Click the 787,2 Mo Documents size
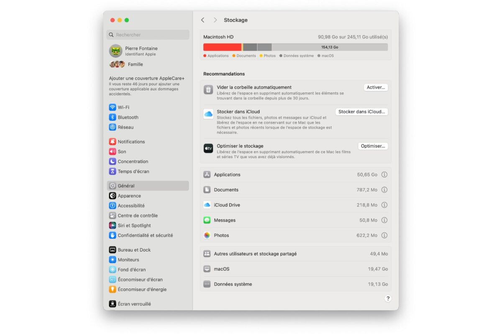502x334 pixels. point(367,190)
